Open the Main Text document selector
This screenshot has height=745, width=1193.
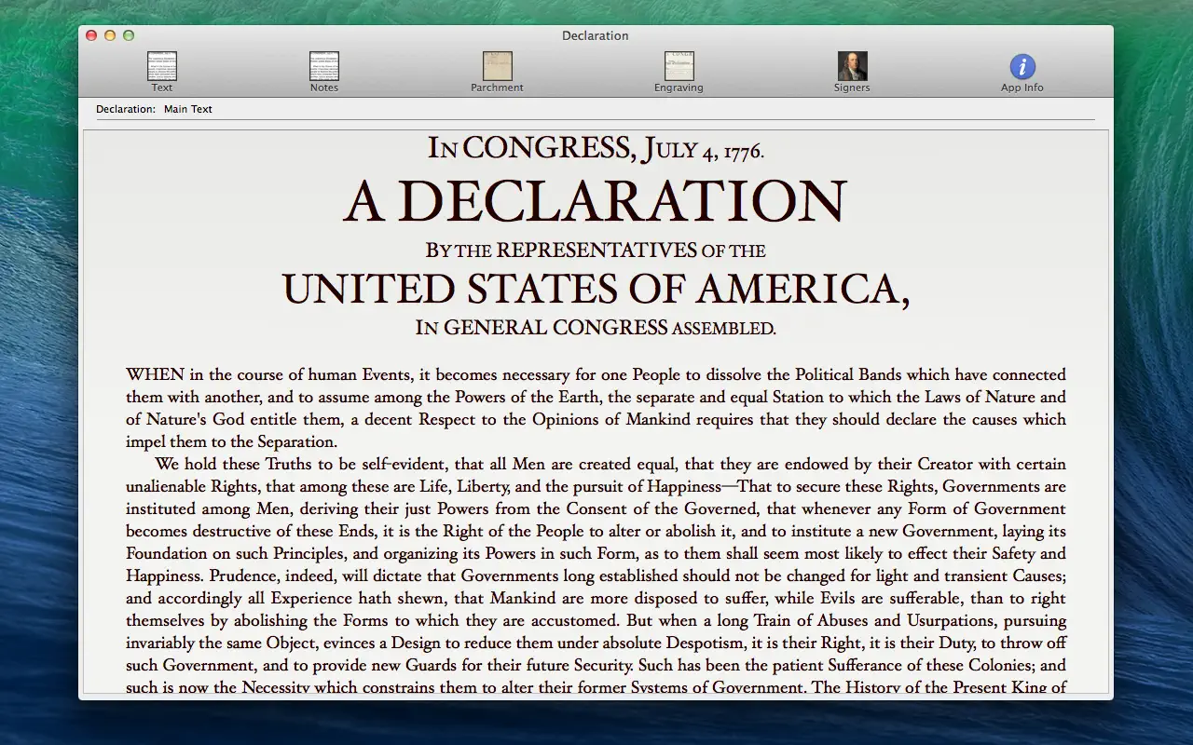click(x=187, y=109)
